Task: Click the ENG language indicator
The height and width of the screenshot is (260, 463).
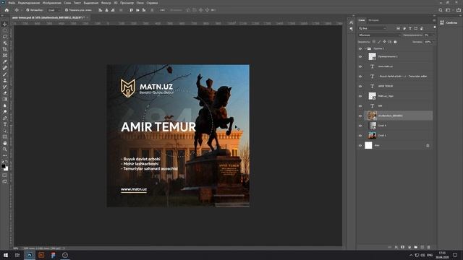Action: 430,255
